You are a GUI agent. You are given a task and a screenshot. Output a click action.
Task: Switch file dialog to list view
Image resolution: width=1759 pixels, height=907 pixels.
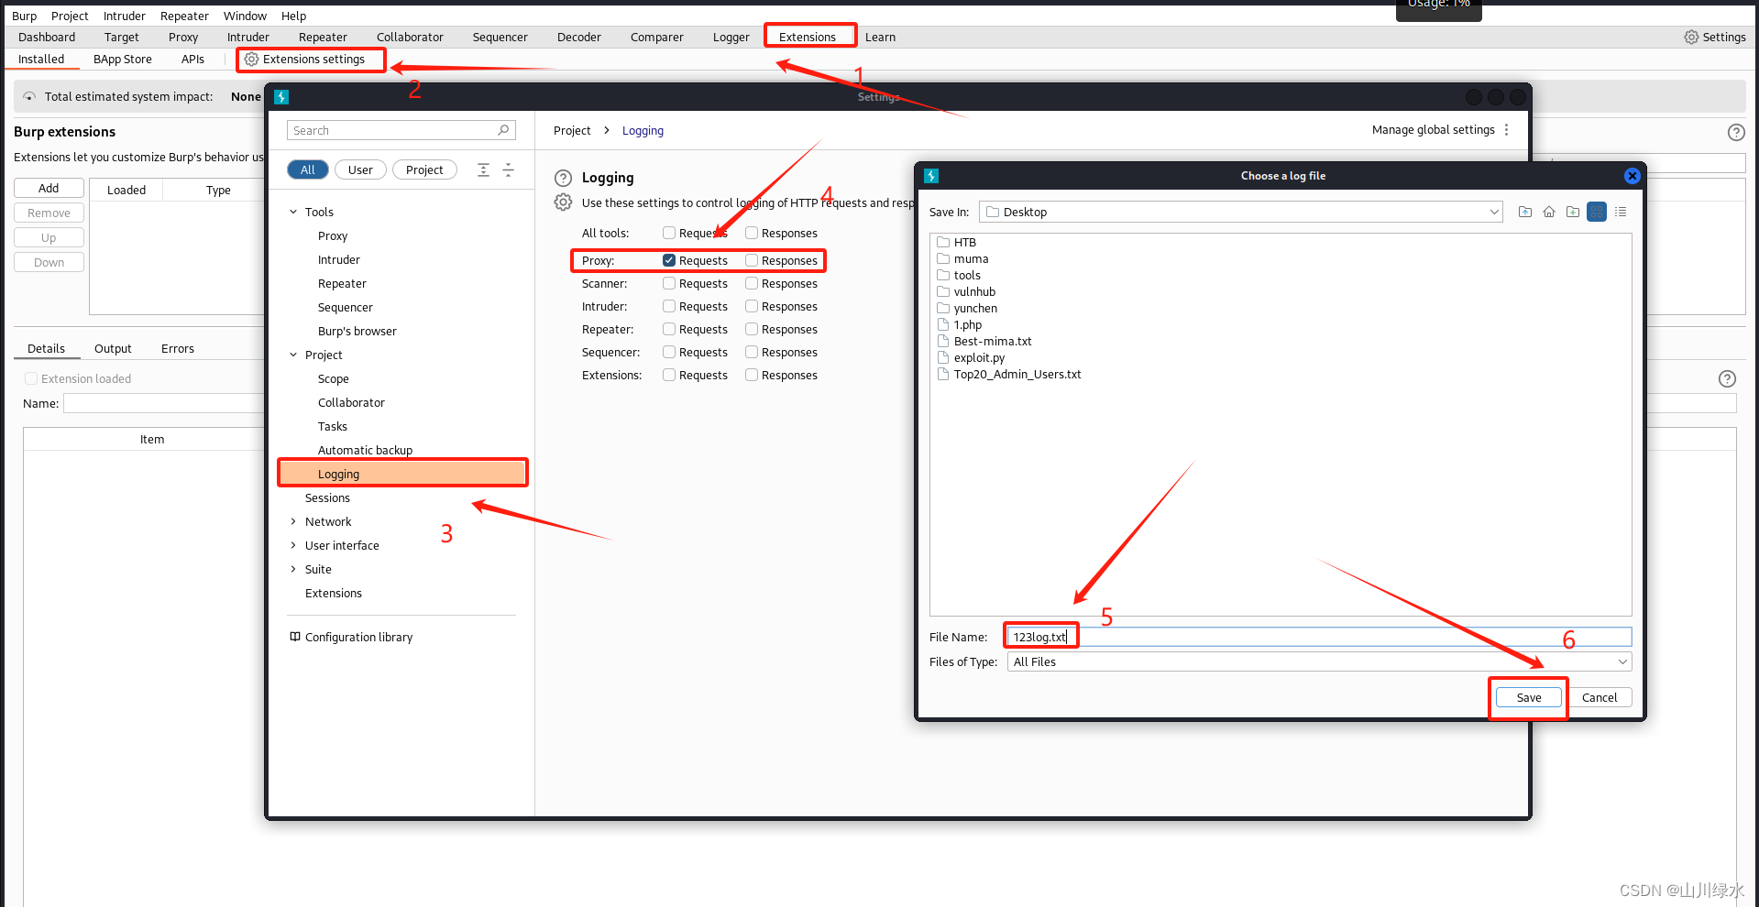click(x=1597, y=212)
